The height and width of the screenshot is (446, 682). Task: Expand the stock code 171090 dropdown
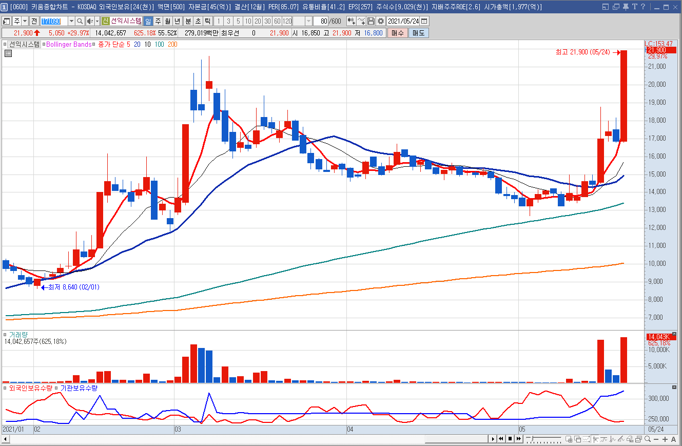click(71, 21)
